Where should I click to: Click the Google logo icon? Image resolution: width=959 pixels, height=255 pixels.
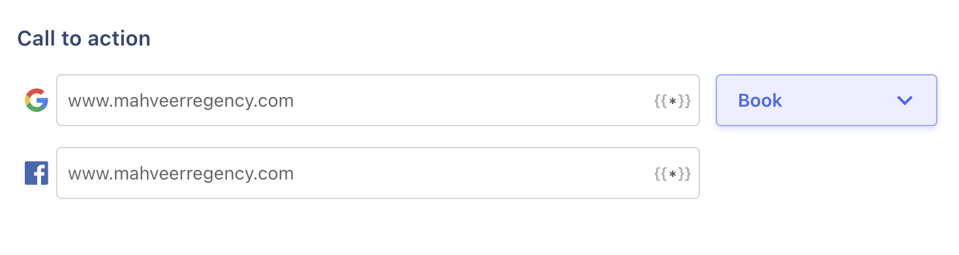click(x=37, y=101)
